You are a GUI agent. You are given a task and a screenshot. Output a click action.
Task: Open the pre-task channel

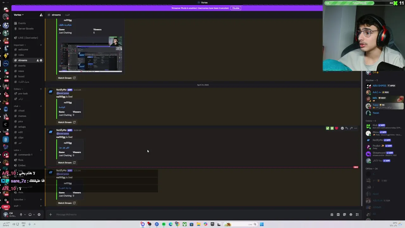tap(23, 93)
